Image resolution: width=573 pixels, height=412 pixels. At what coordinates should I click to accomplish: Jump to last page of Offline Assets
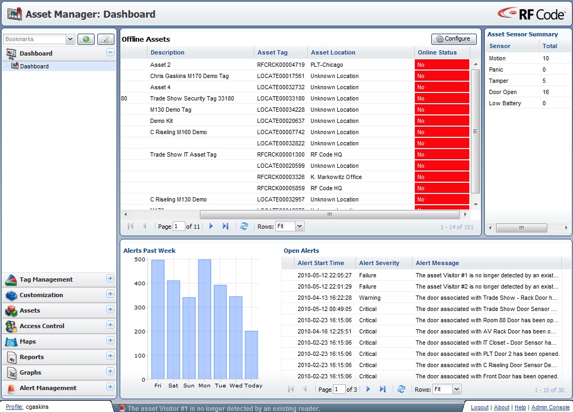(226, 227)
